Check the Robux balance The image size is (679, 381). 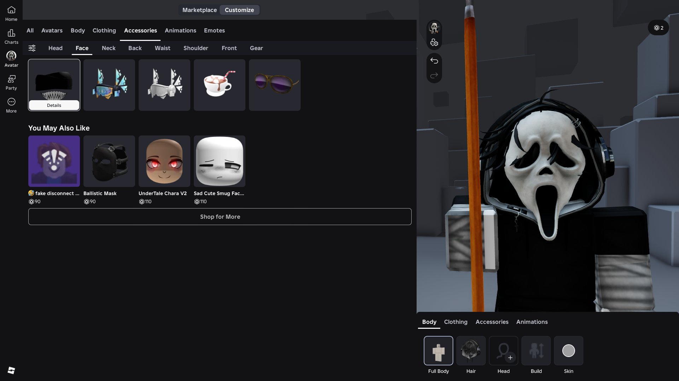click(658, 28)
